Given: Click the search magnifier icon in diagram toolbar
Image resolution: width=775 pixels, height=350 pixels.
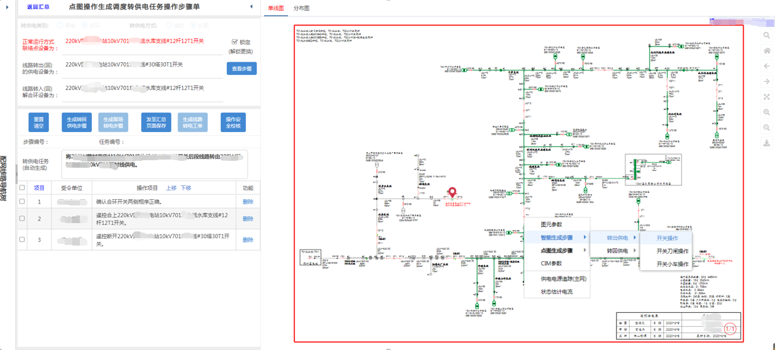Looking at the screenshot, I should 767,36.
